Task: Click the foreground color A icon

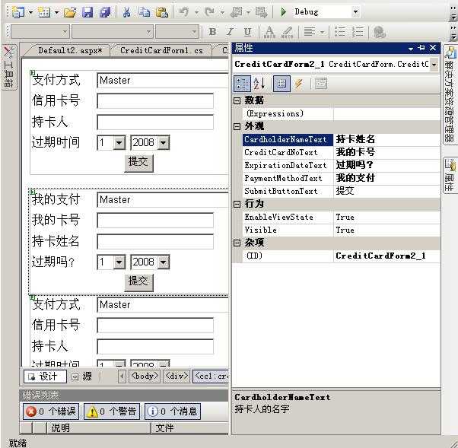Action: [x=269, y=32]
